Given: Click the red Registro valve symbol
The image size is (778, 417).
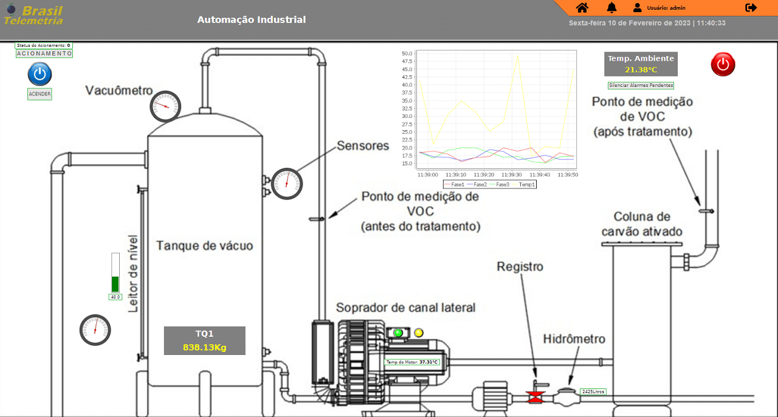Looking at the screenshot, I should (x=535, y=398).
